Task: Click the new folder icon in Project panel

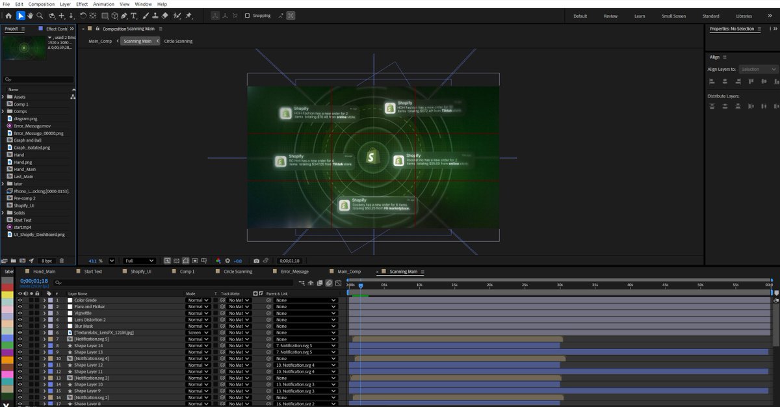Action: pyautogui.click(x=14, y=261)
